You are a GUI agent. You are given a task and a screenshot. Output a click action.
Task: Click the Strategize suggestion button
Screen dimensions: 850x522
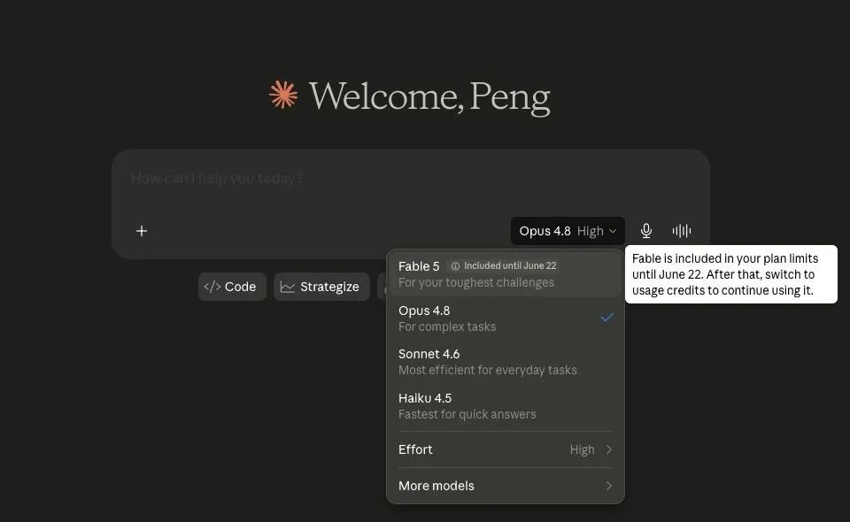pos(321,287)
